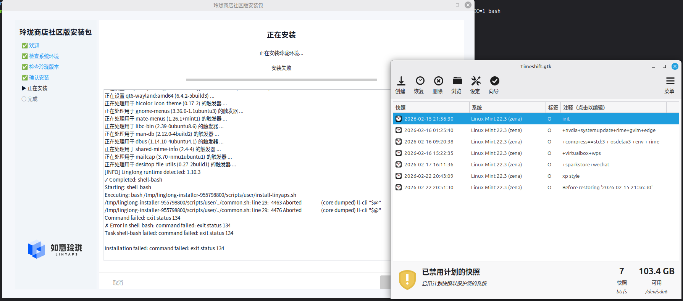Image resolution: width=683 pixels, height=301 pixels.
Task: Click the 'Installation failed: command failed: exit status 134' line
Action: point(165,248)
